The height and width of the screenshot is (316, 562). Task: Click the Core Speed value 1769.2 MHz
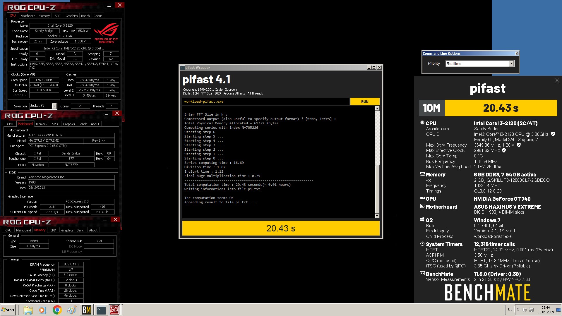click(44, 80)
